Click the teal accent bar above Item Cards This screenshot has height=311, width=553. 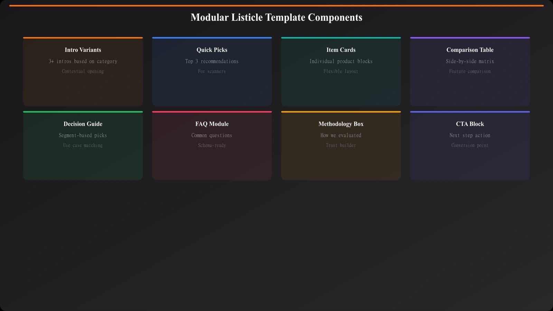click(x=341, y=38)
